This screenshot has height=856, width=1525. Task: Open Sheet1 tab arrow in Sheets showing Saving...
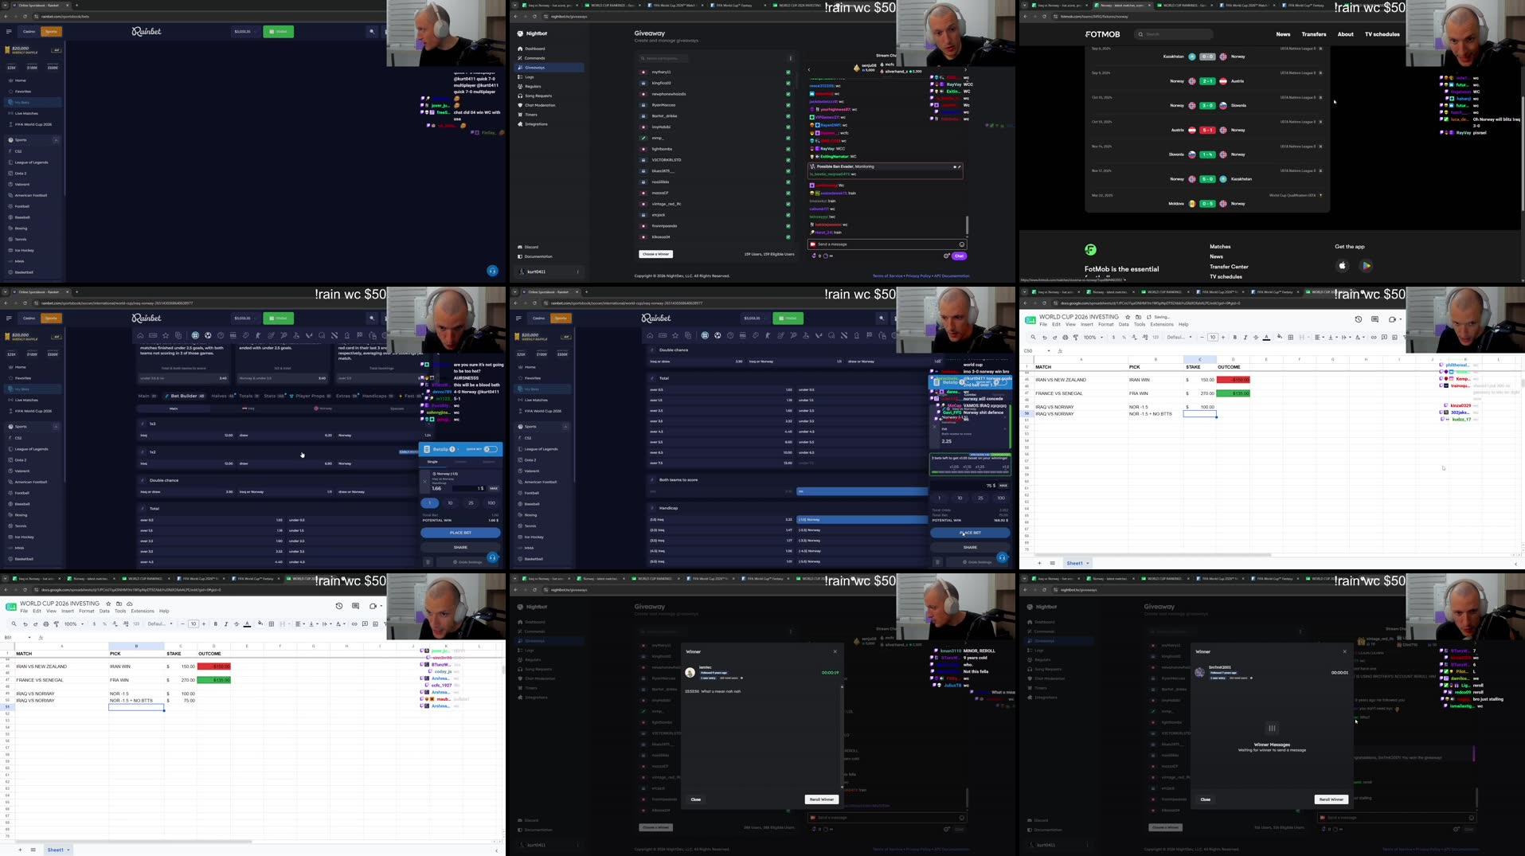click(x=1087, y=563)
